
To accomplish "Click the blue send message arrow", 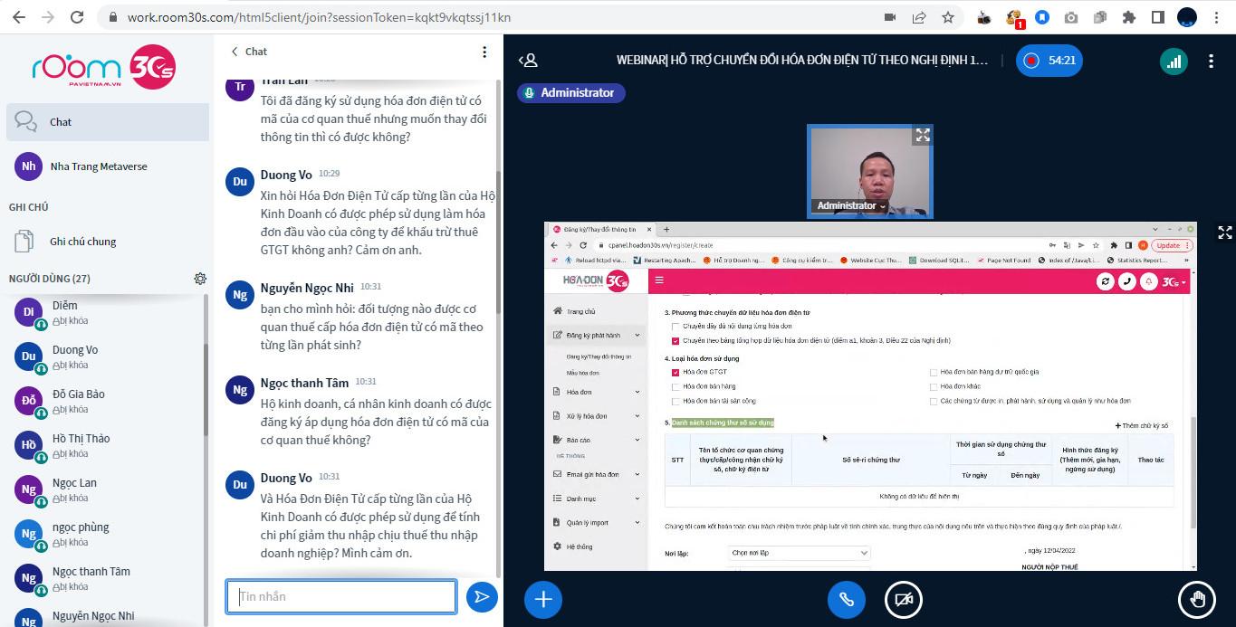I will coord(482,597).
